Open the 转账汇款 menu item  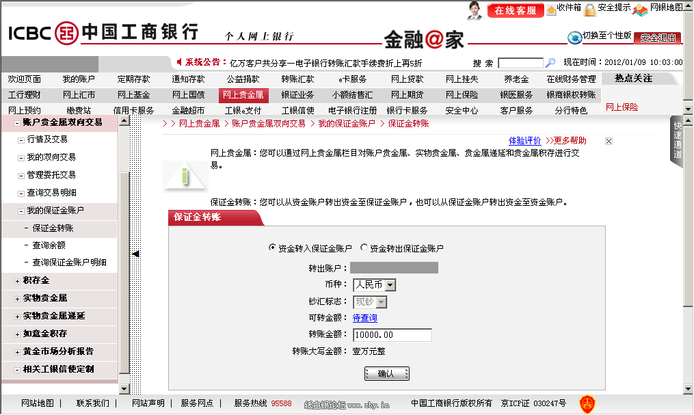(297, 79)
